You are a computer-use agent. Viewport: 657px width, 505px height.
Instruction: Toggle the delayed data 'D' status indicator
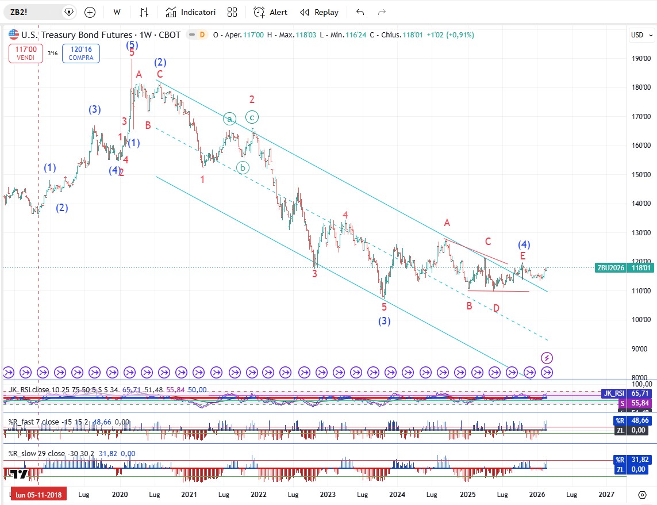202,35
